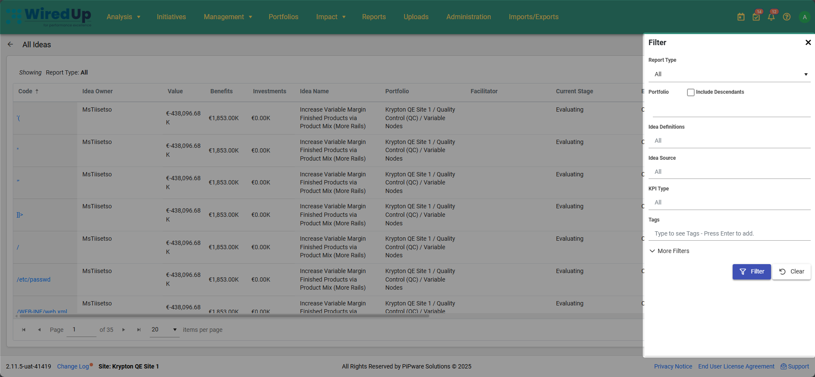Close the Filter panel with the X
The image size is (815, 377).
(808, 42)
